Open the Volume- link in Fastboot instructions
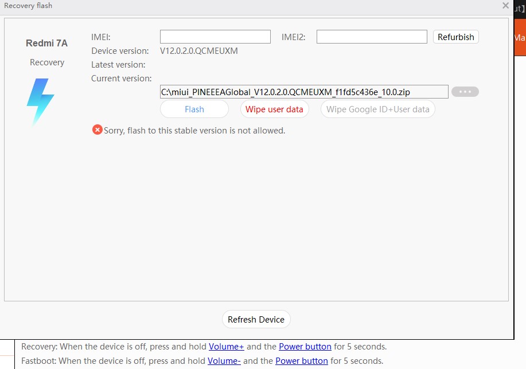This screenshot has height=369, width=526. pyautogui.click(x=224, y=361)
